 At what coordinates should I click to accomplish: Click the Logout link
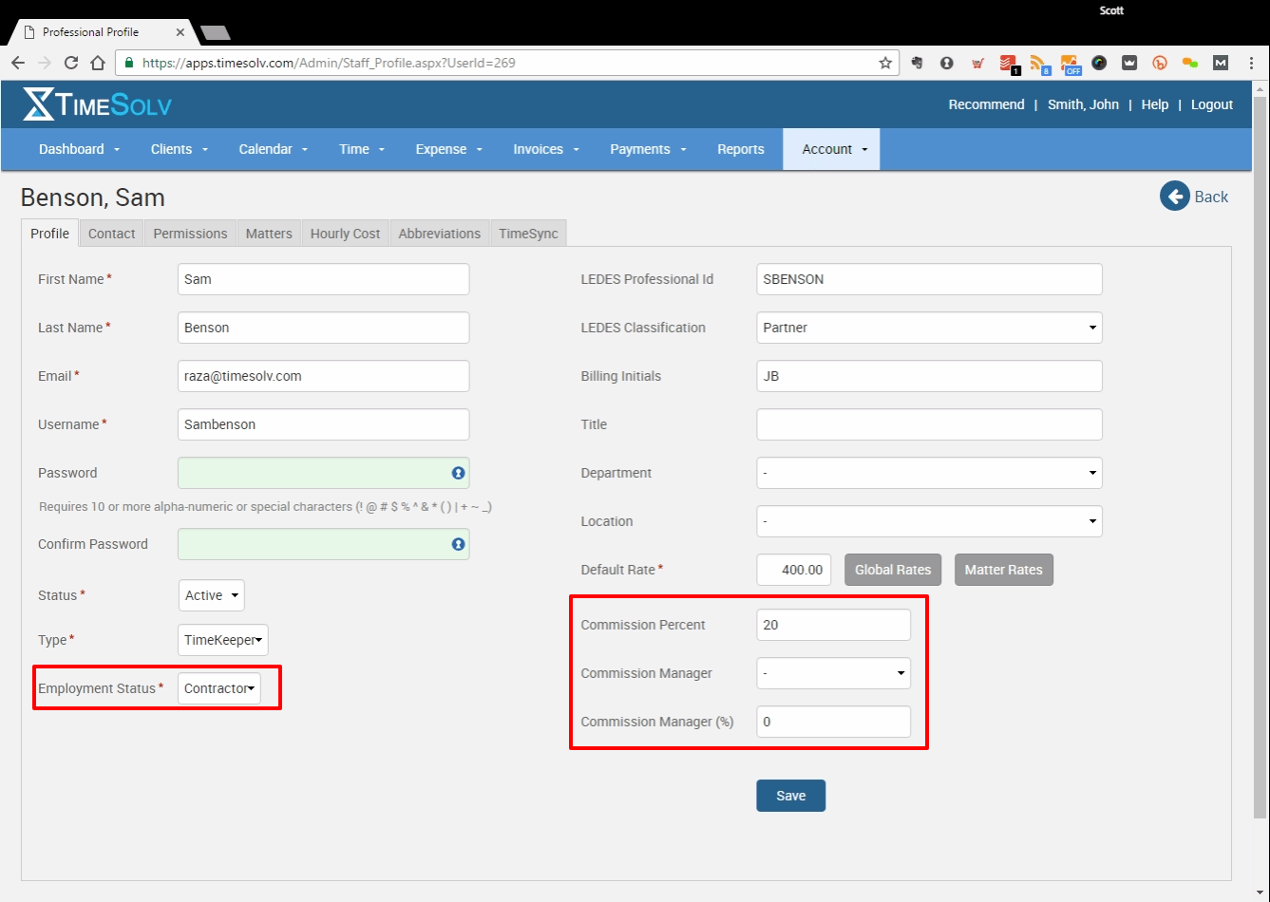pyautogui.click(x=1212, y=104)
